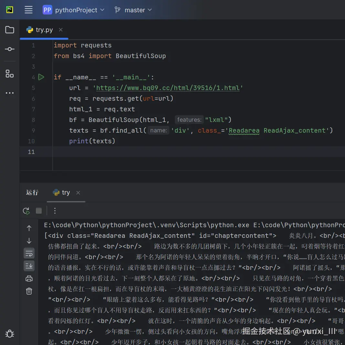Screen dimensions: 345x345
Task: Open the master branch dropdown
Action: pyautogui.click(x=138, y=10)
